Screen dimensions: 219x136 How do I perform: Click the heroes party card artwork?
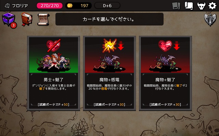[53, 62]
